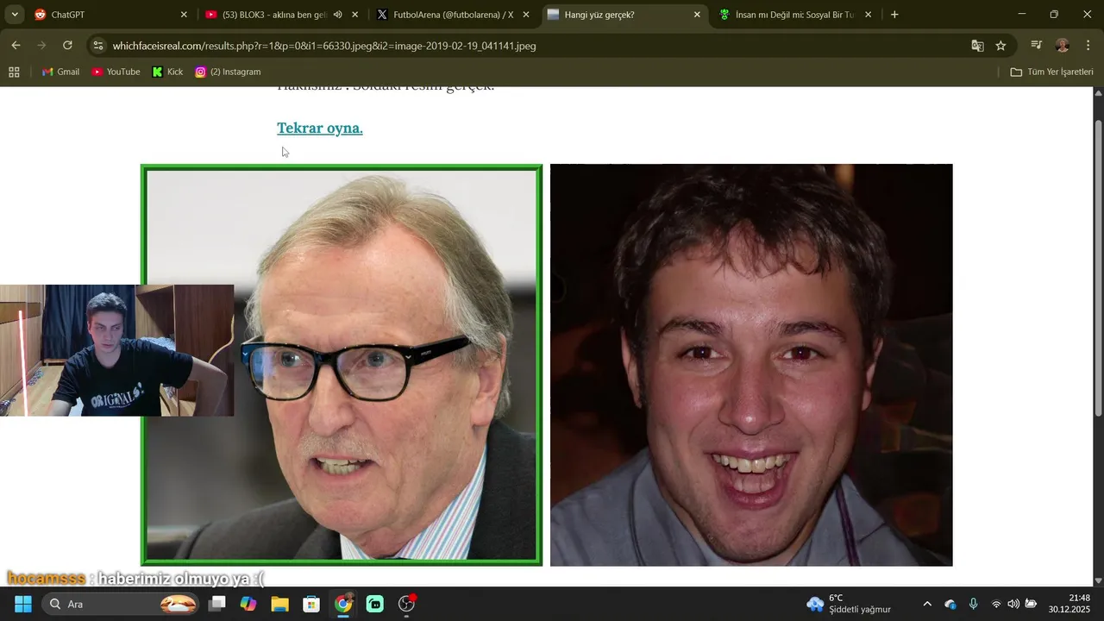Open the Instagram bookmark
Screen dimensions: 1104x621
228,72
